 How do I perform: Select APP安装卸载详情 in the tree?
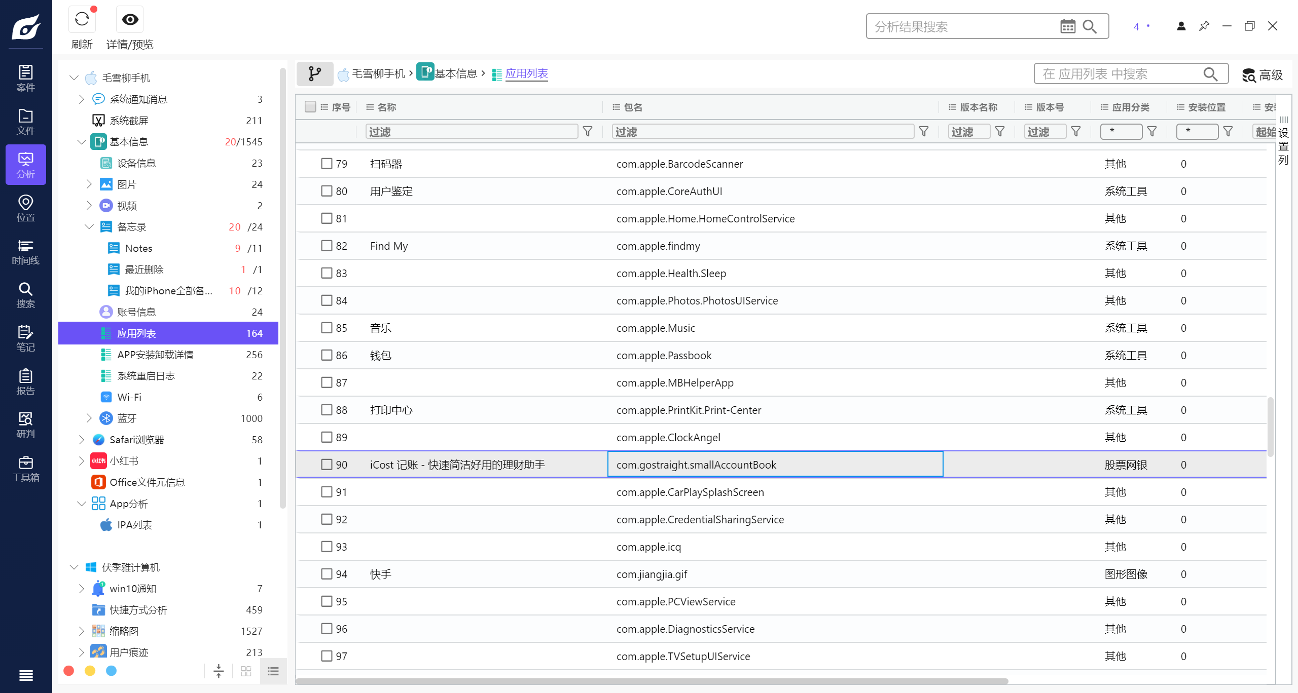155,355
